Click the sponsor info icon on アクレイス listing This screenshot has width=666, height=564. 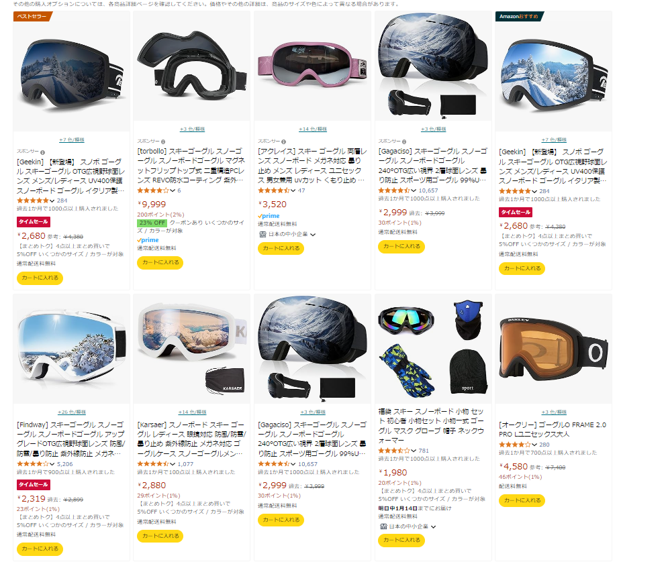click(284, 142)
